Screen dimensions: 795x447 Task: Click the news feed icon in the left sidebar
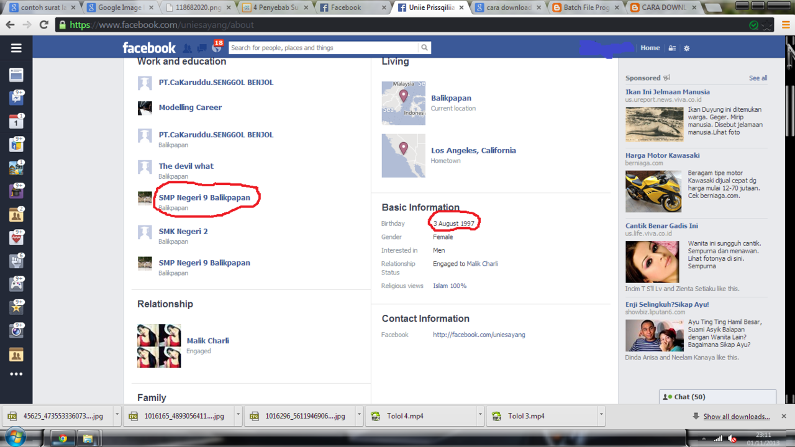[x=16, y=75]
